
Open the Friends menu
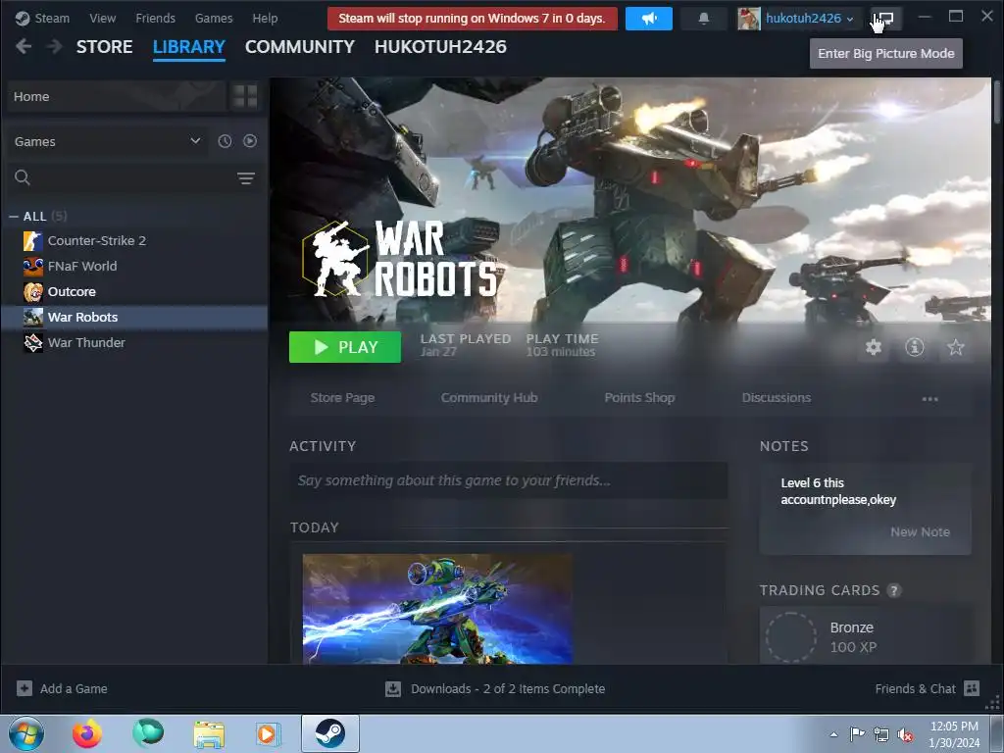point(156,18)
